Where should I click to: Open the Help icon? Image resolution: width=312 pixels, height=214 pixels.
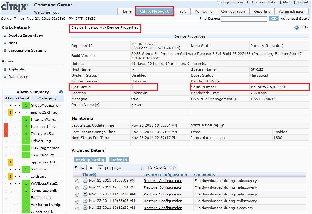(x=297, y=27)
